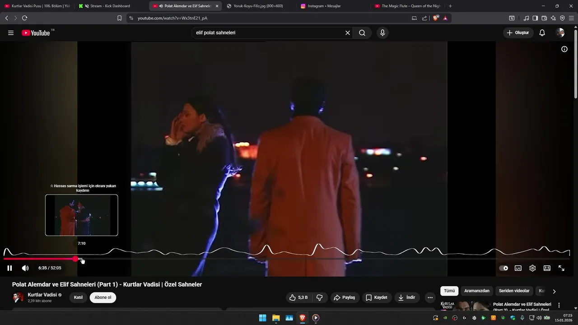578x325 pixels.
Task: Open Brave playlist music note icon
Action: (526, 18)
